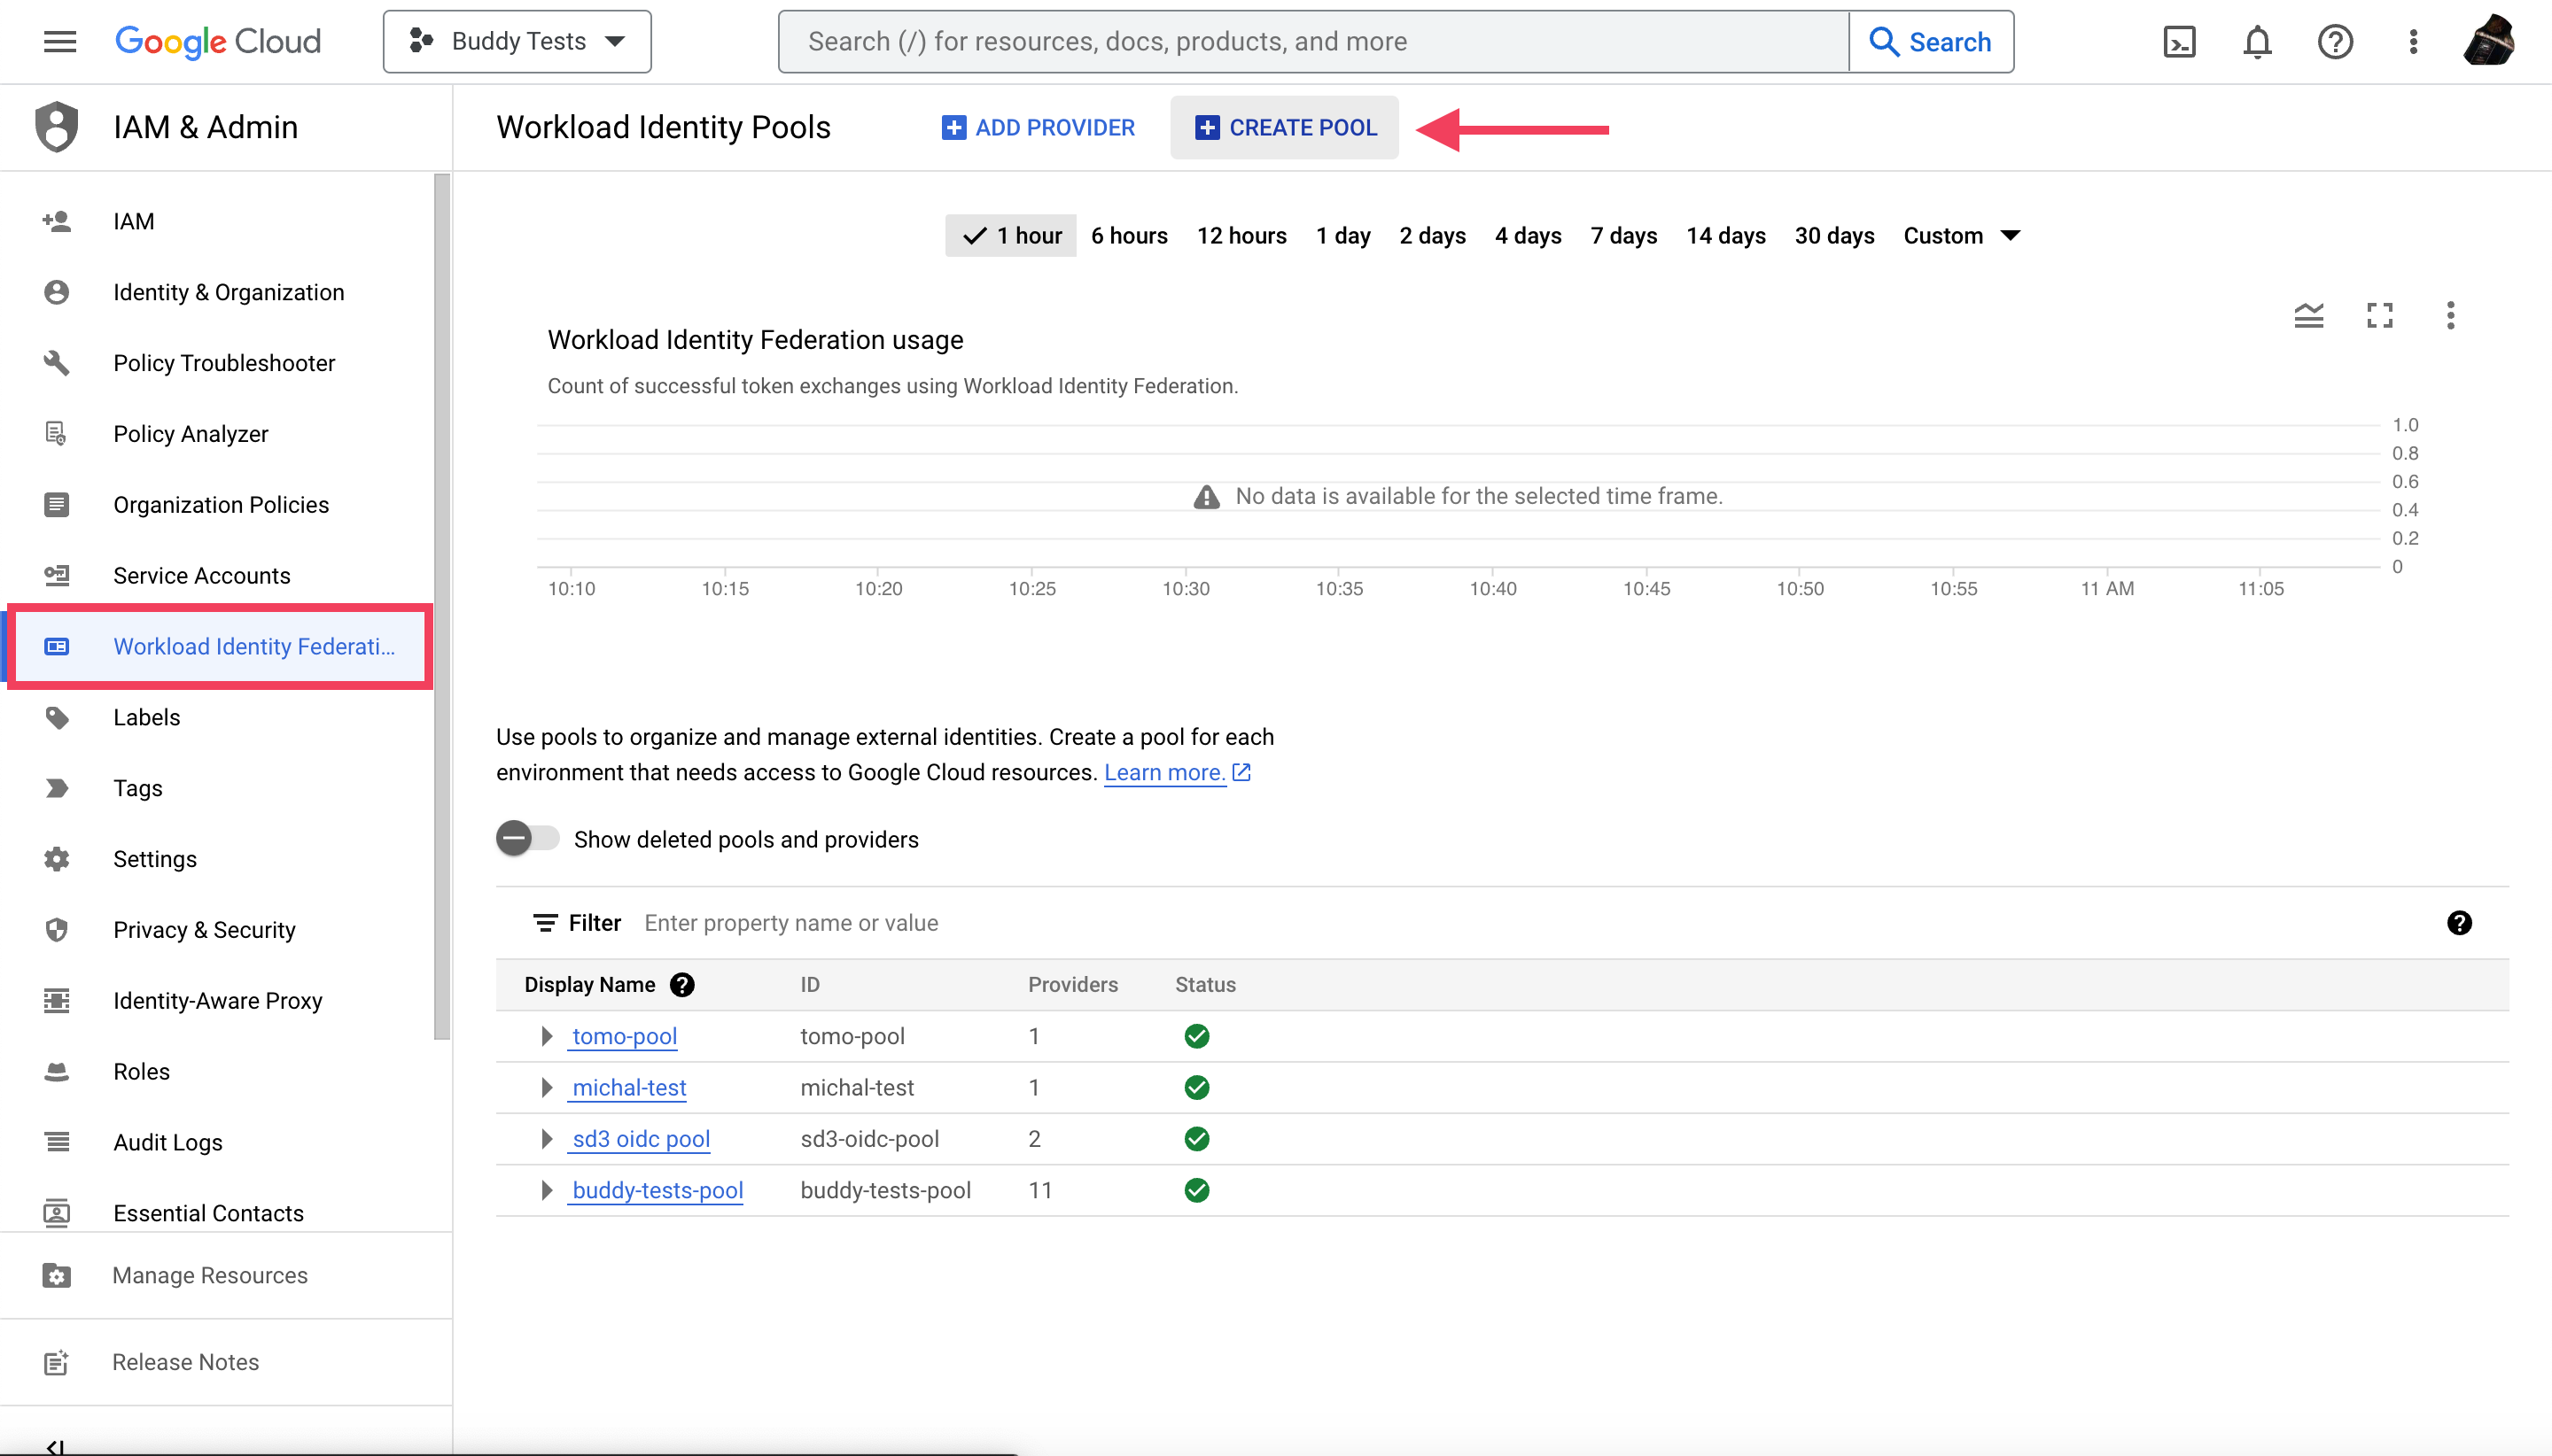
Task: Click the Filter icon
Action: (545, 923)
